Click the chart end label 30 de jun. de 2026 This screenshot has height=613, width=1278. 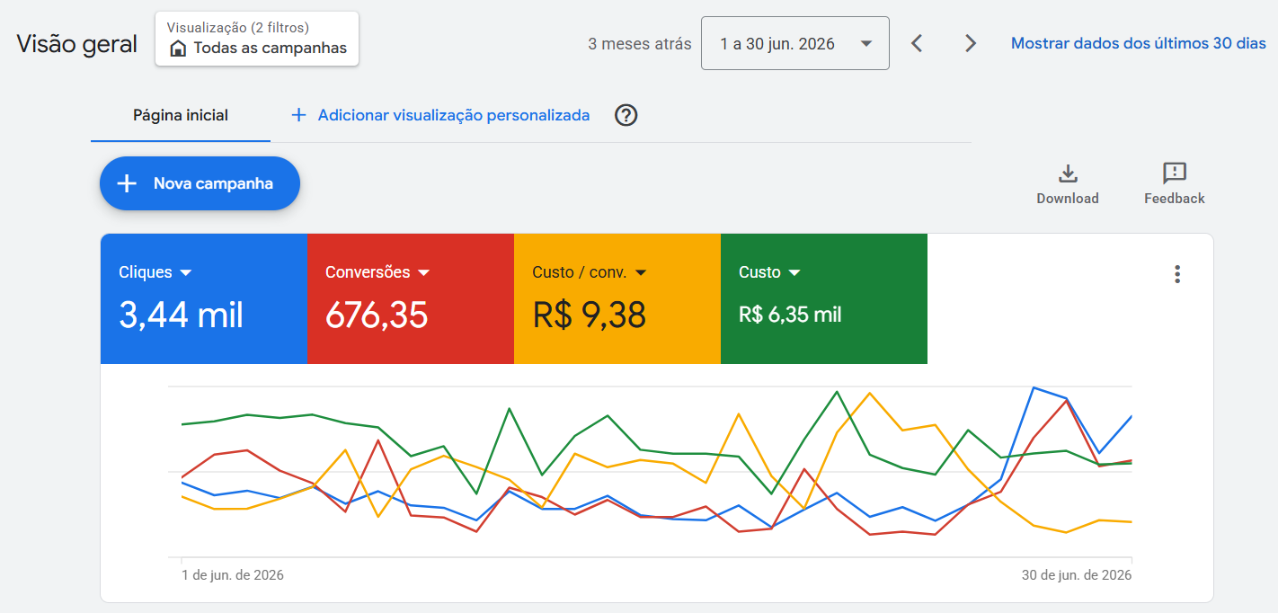[1077, 575]
